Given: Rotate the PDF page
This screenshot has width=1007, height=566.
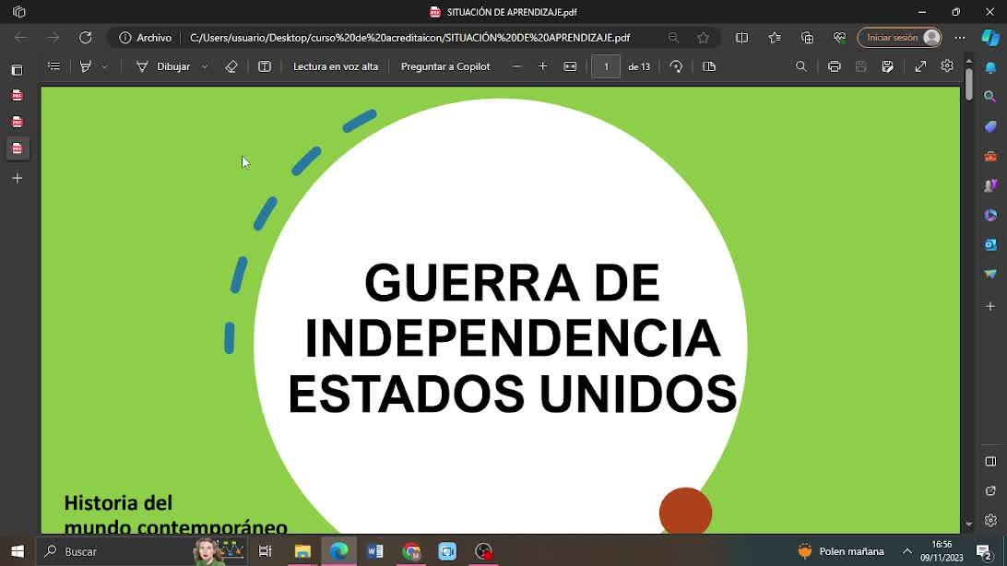Looking at the screenshot, I should [x=676, y=66].
